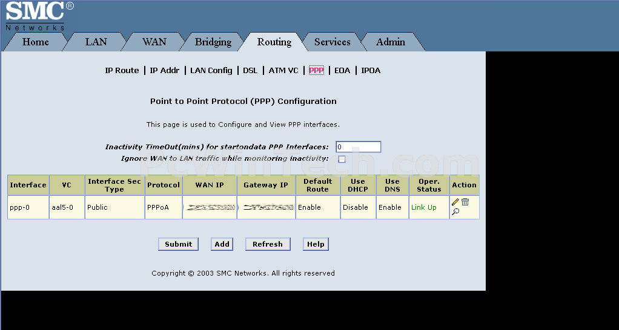Click the Oper. Status column header
This screenshot has width=619, height=330.
(429, 185)
